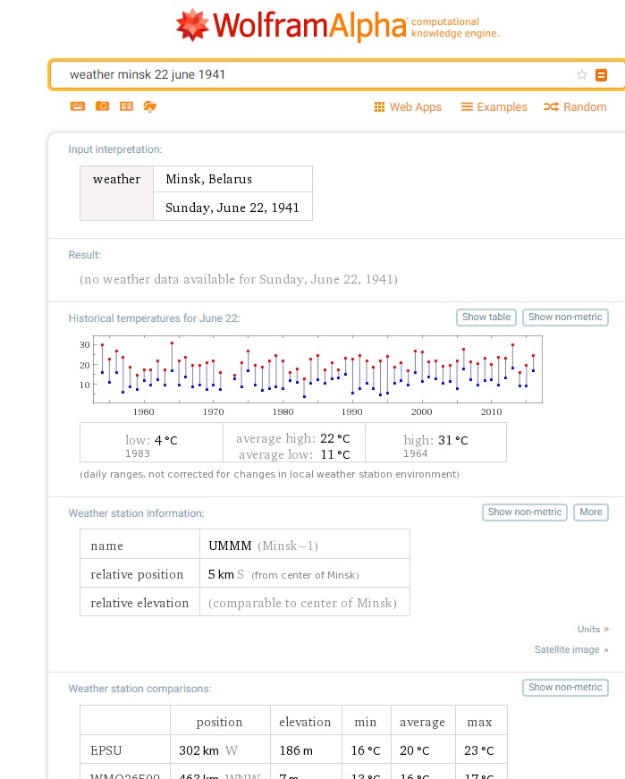This screenshot has width=625, height=779.
Task: Open the Units link
Action: (593, 630)
